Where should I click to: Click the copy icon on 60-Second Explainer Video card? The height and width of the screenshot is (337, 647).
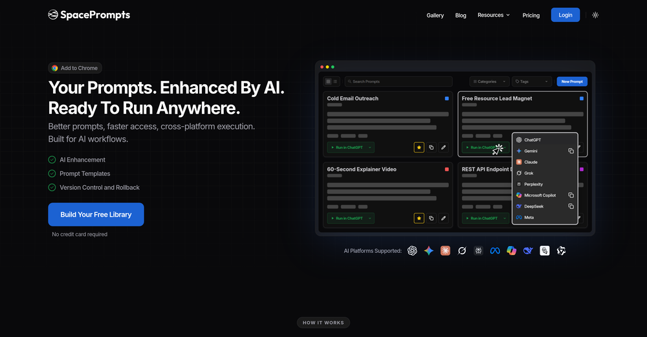[x=432, y=219]
